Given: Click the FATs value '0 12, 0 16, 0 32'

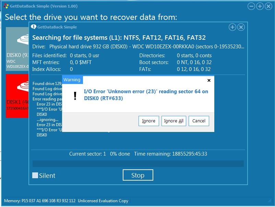Looking at the screenshot, I should [x=194, y=69].
